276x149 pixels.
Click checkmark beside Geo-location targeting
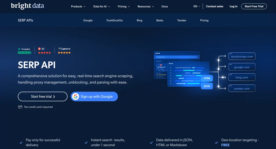[216, 143]
